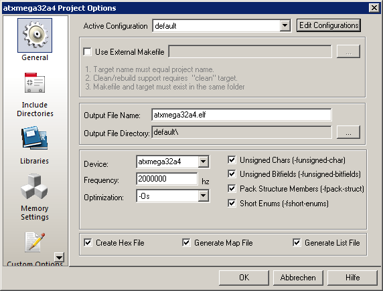Browse for Output File Directory
The image size is (383, 291).
[x=348, y=132]
